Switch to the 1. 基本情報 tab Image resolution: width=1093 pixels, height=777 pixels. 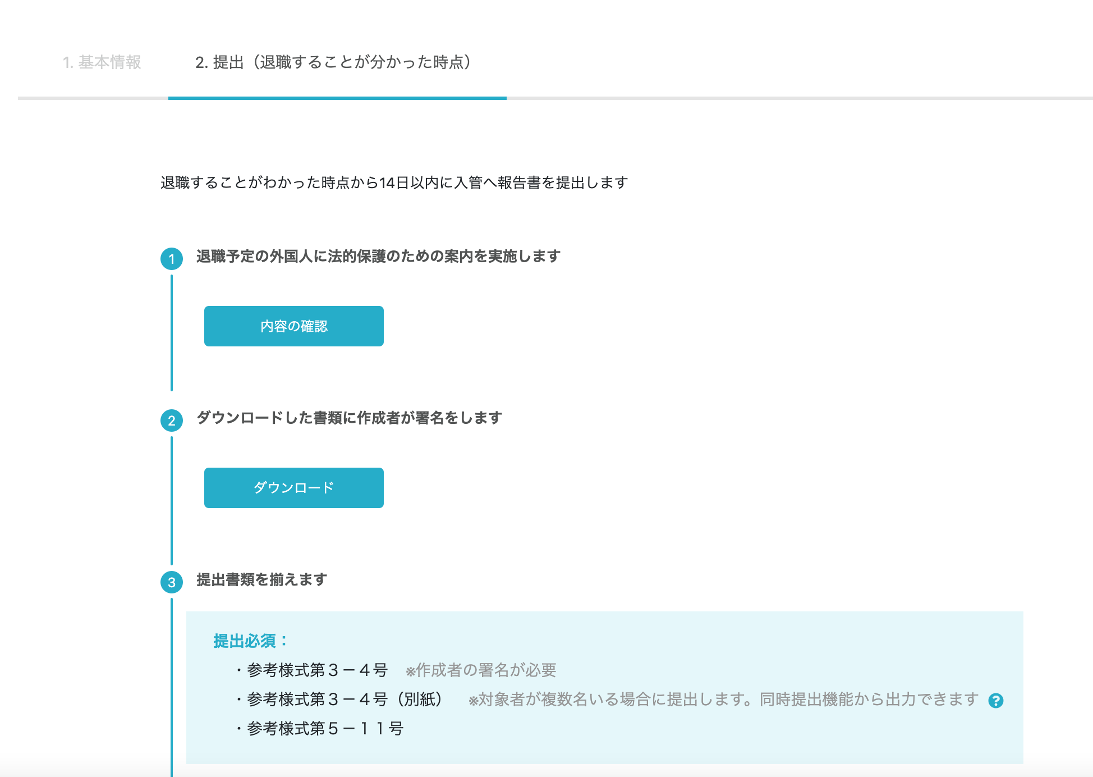102,62
